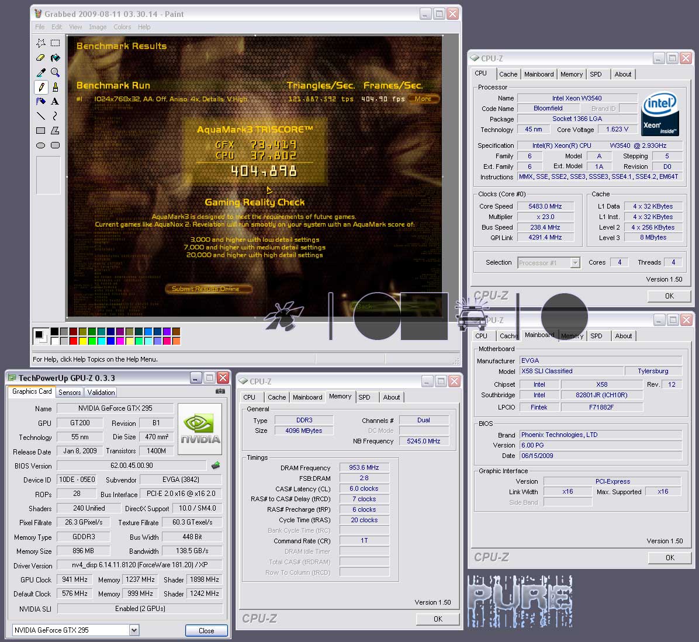Pick the white color swatch
This screenshot has width=699, height=642.
(54, 341)
